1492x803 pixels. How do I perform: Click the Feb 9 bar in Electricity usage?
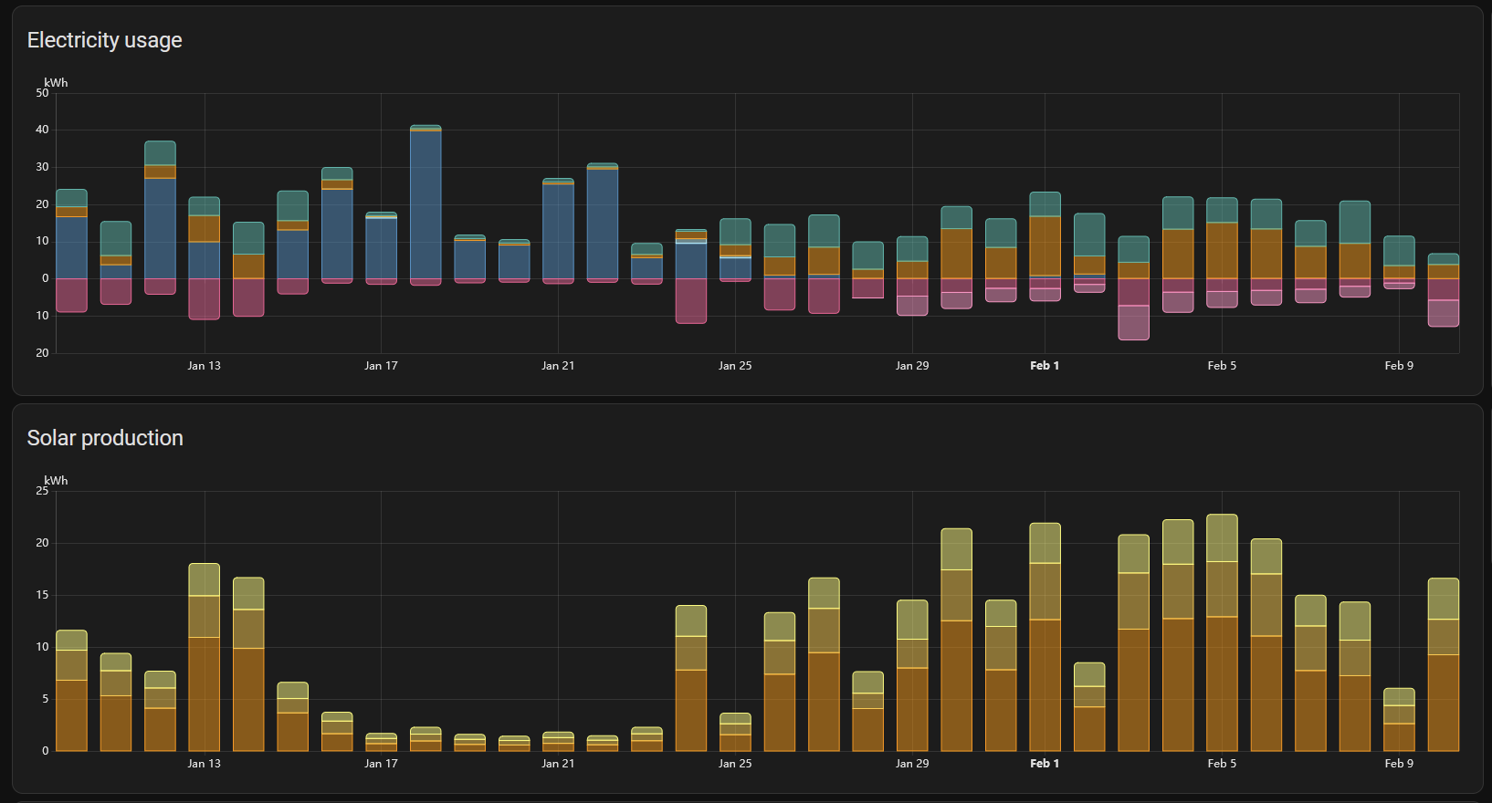point(1399,260)
